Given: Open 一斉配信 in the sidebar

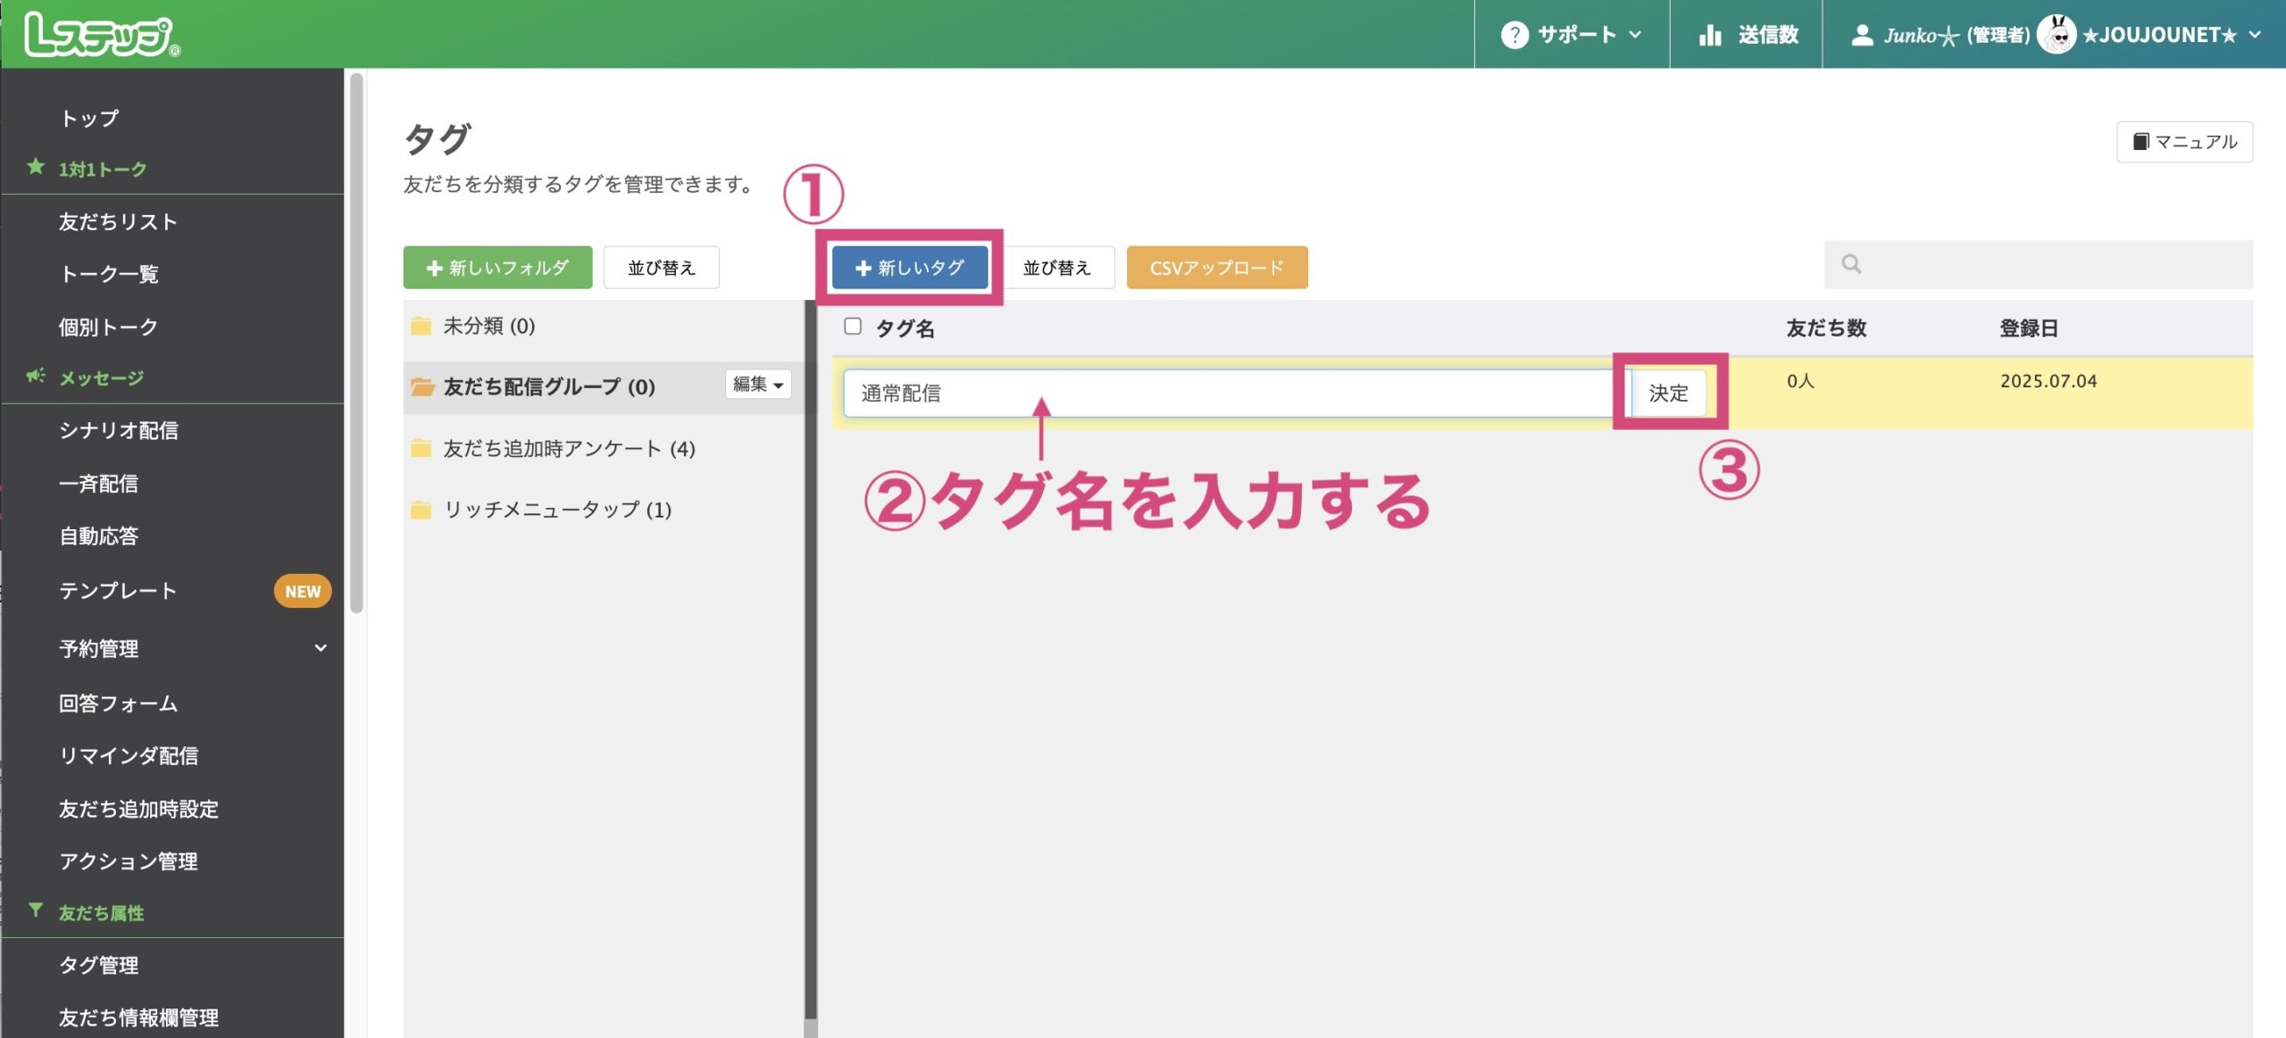Looking at the screenshot, I should (98, 484).
